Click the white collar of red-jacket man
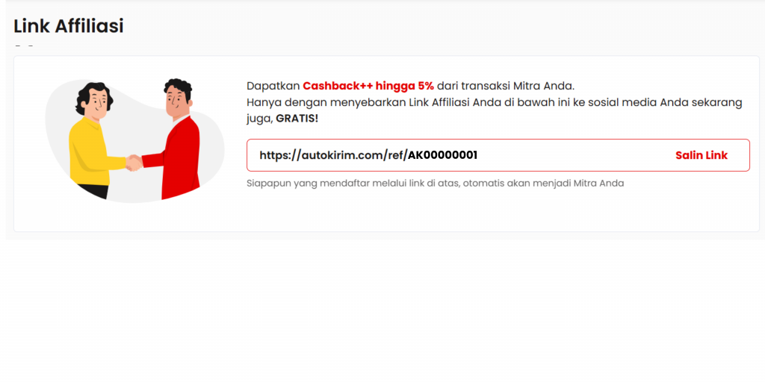This screenshot has width=765, height=382. [x=181, y=120]
